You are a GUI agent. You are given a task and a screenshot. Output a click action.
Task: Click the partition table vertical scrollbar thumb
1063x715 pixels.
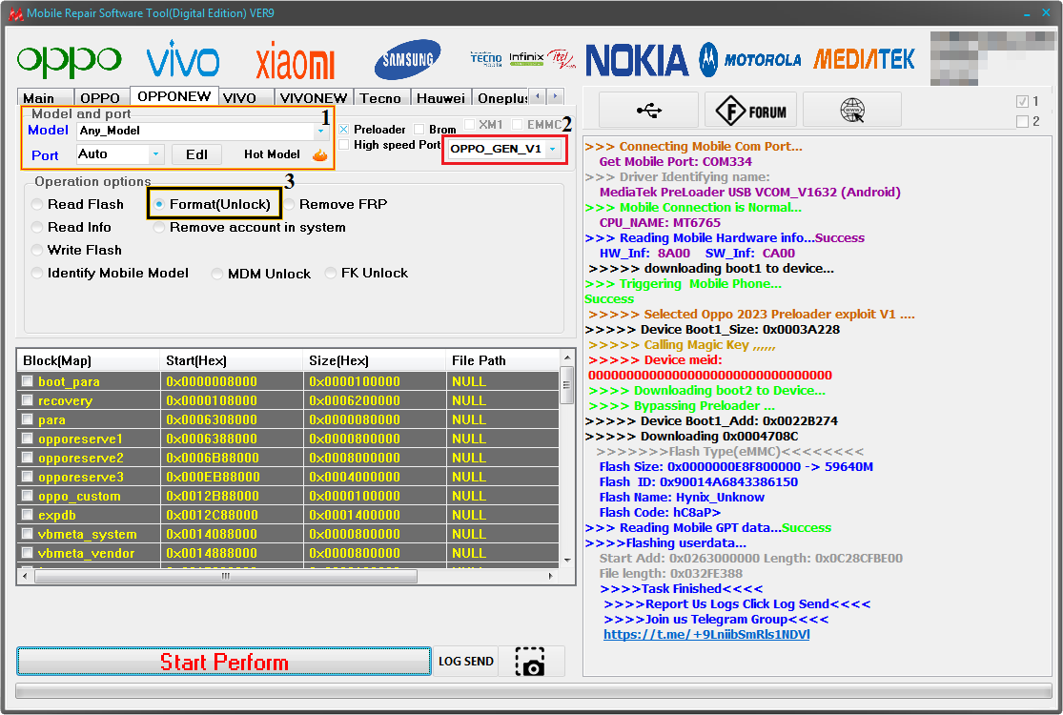tap(567, 385)
